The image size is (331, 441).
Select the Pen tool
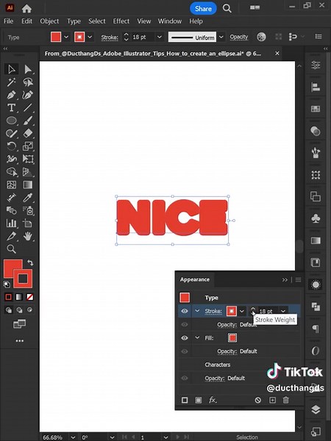12,95
